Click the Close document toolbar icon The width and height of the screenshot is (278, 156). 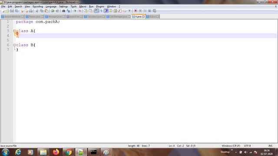tap(22, 11)
